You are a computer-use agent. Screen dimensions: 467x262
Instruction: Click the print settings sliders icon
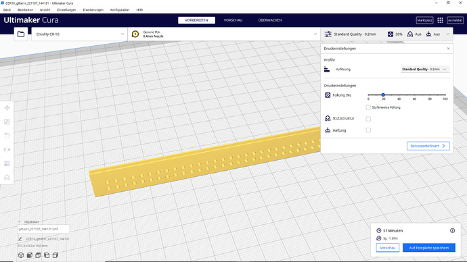328,34
